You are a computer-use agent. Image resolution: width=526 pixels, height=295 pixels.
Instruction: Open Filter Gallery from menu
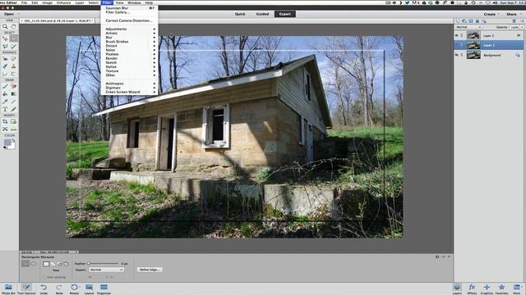pyautogui.click(x=130, y=12)
